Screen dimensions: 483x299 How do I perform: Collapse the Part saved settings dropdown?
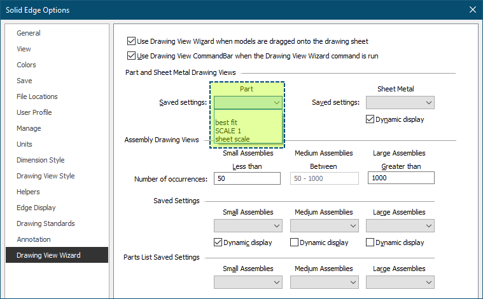pos(248,103)
